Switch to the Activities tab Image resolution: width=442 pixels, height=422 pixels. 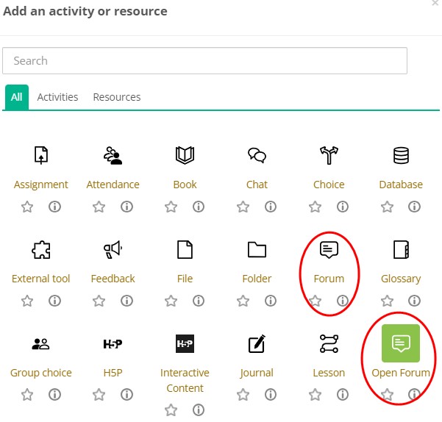pyautogui.click(x=57, y=97)
